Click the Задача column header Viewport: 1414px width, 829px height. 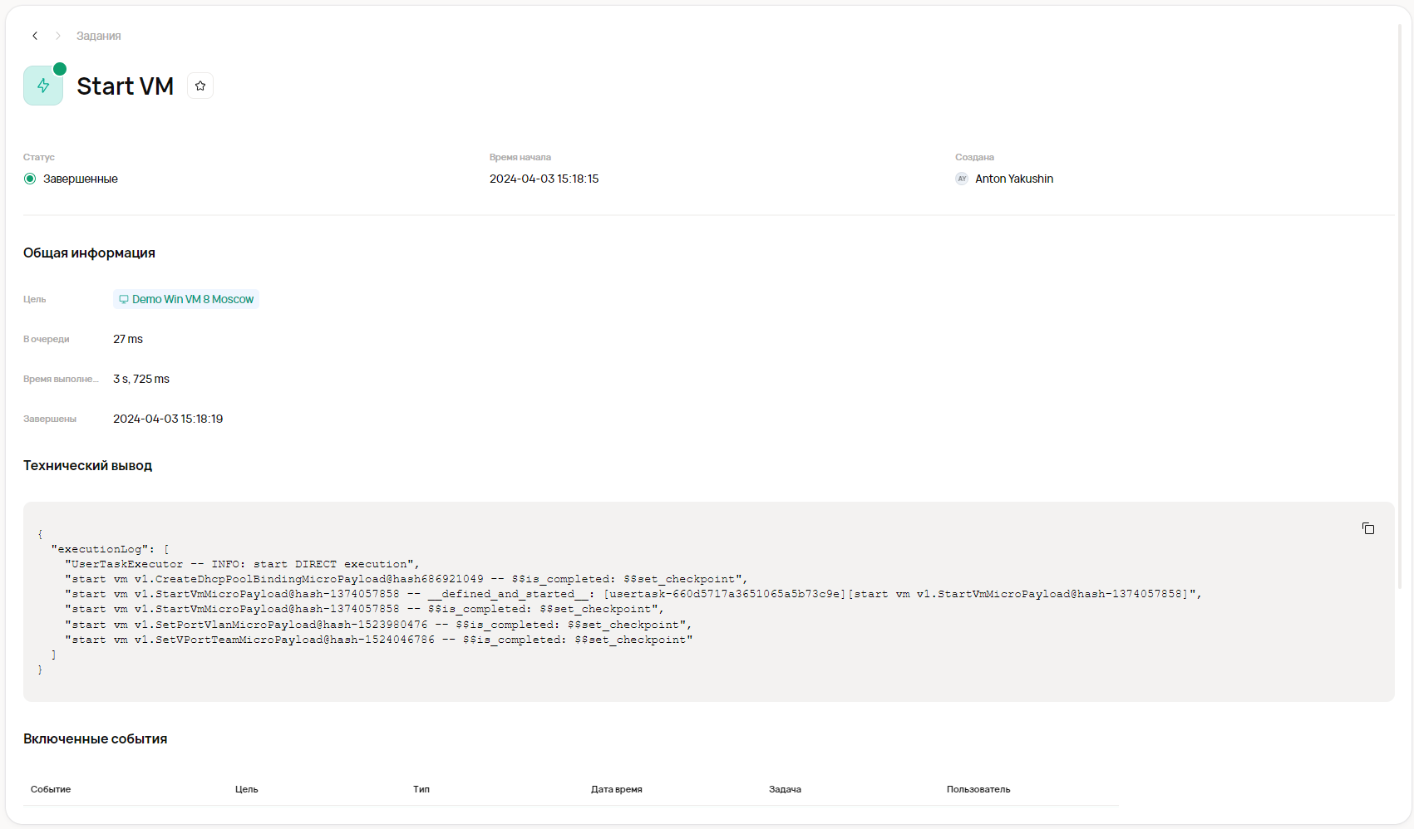click(785, 789)
